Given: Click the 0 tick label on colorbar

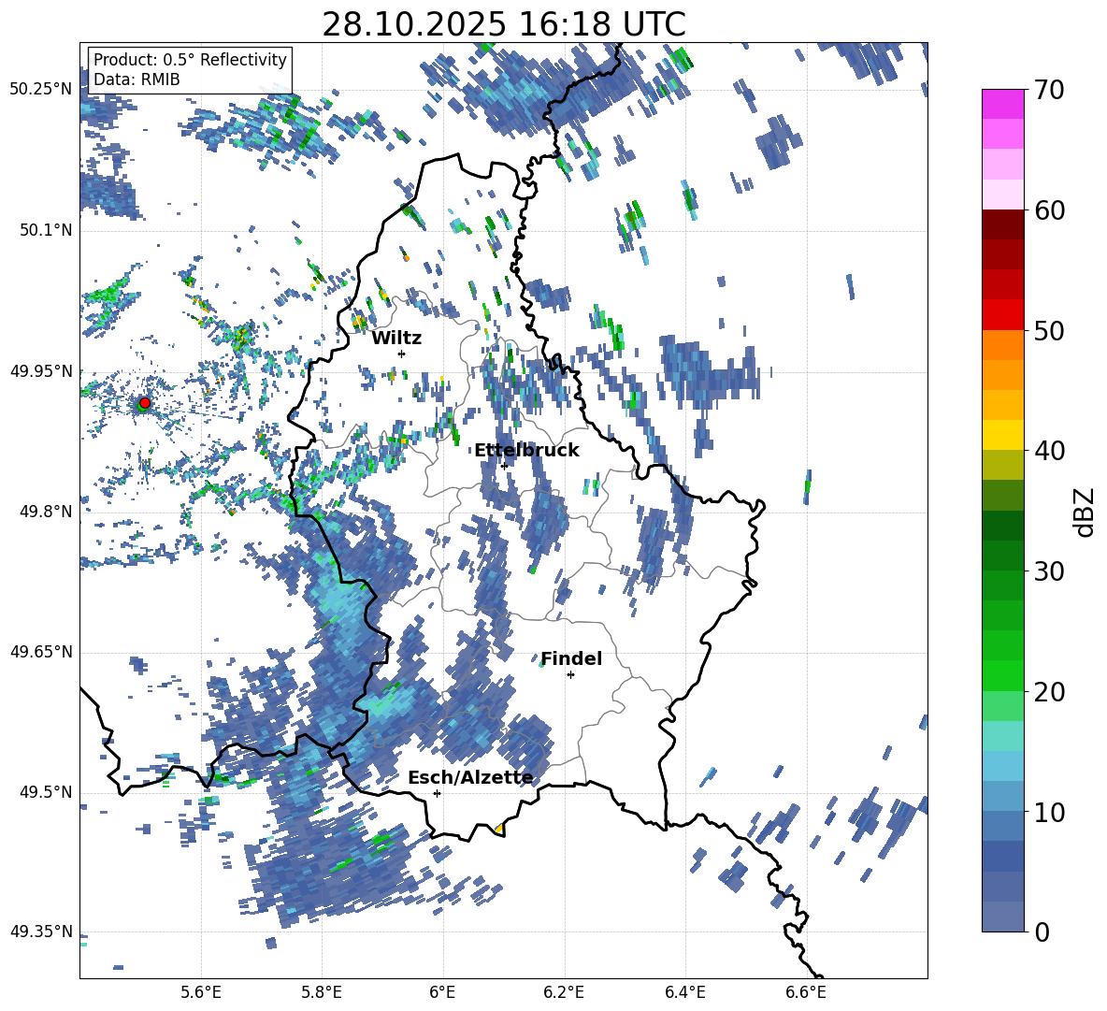Looking at the screenshot, I should click(x=1042, y=932).
